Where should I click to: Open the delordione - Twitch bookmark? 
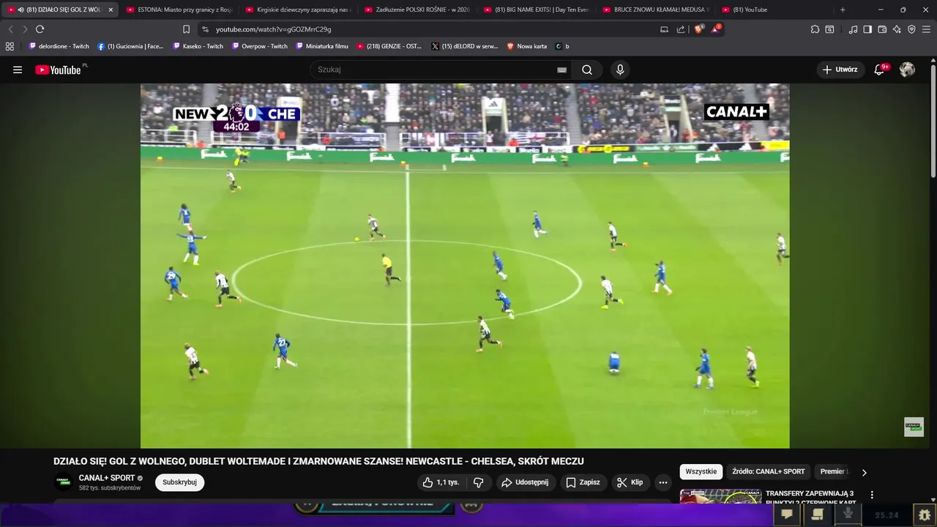point(59,46)
